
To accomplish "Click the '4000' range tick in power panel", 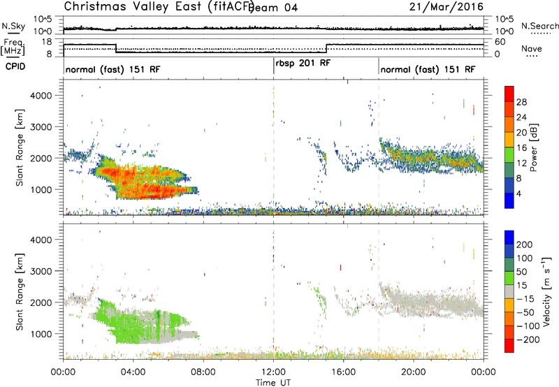I will (41, 96).
